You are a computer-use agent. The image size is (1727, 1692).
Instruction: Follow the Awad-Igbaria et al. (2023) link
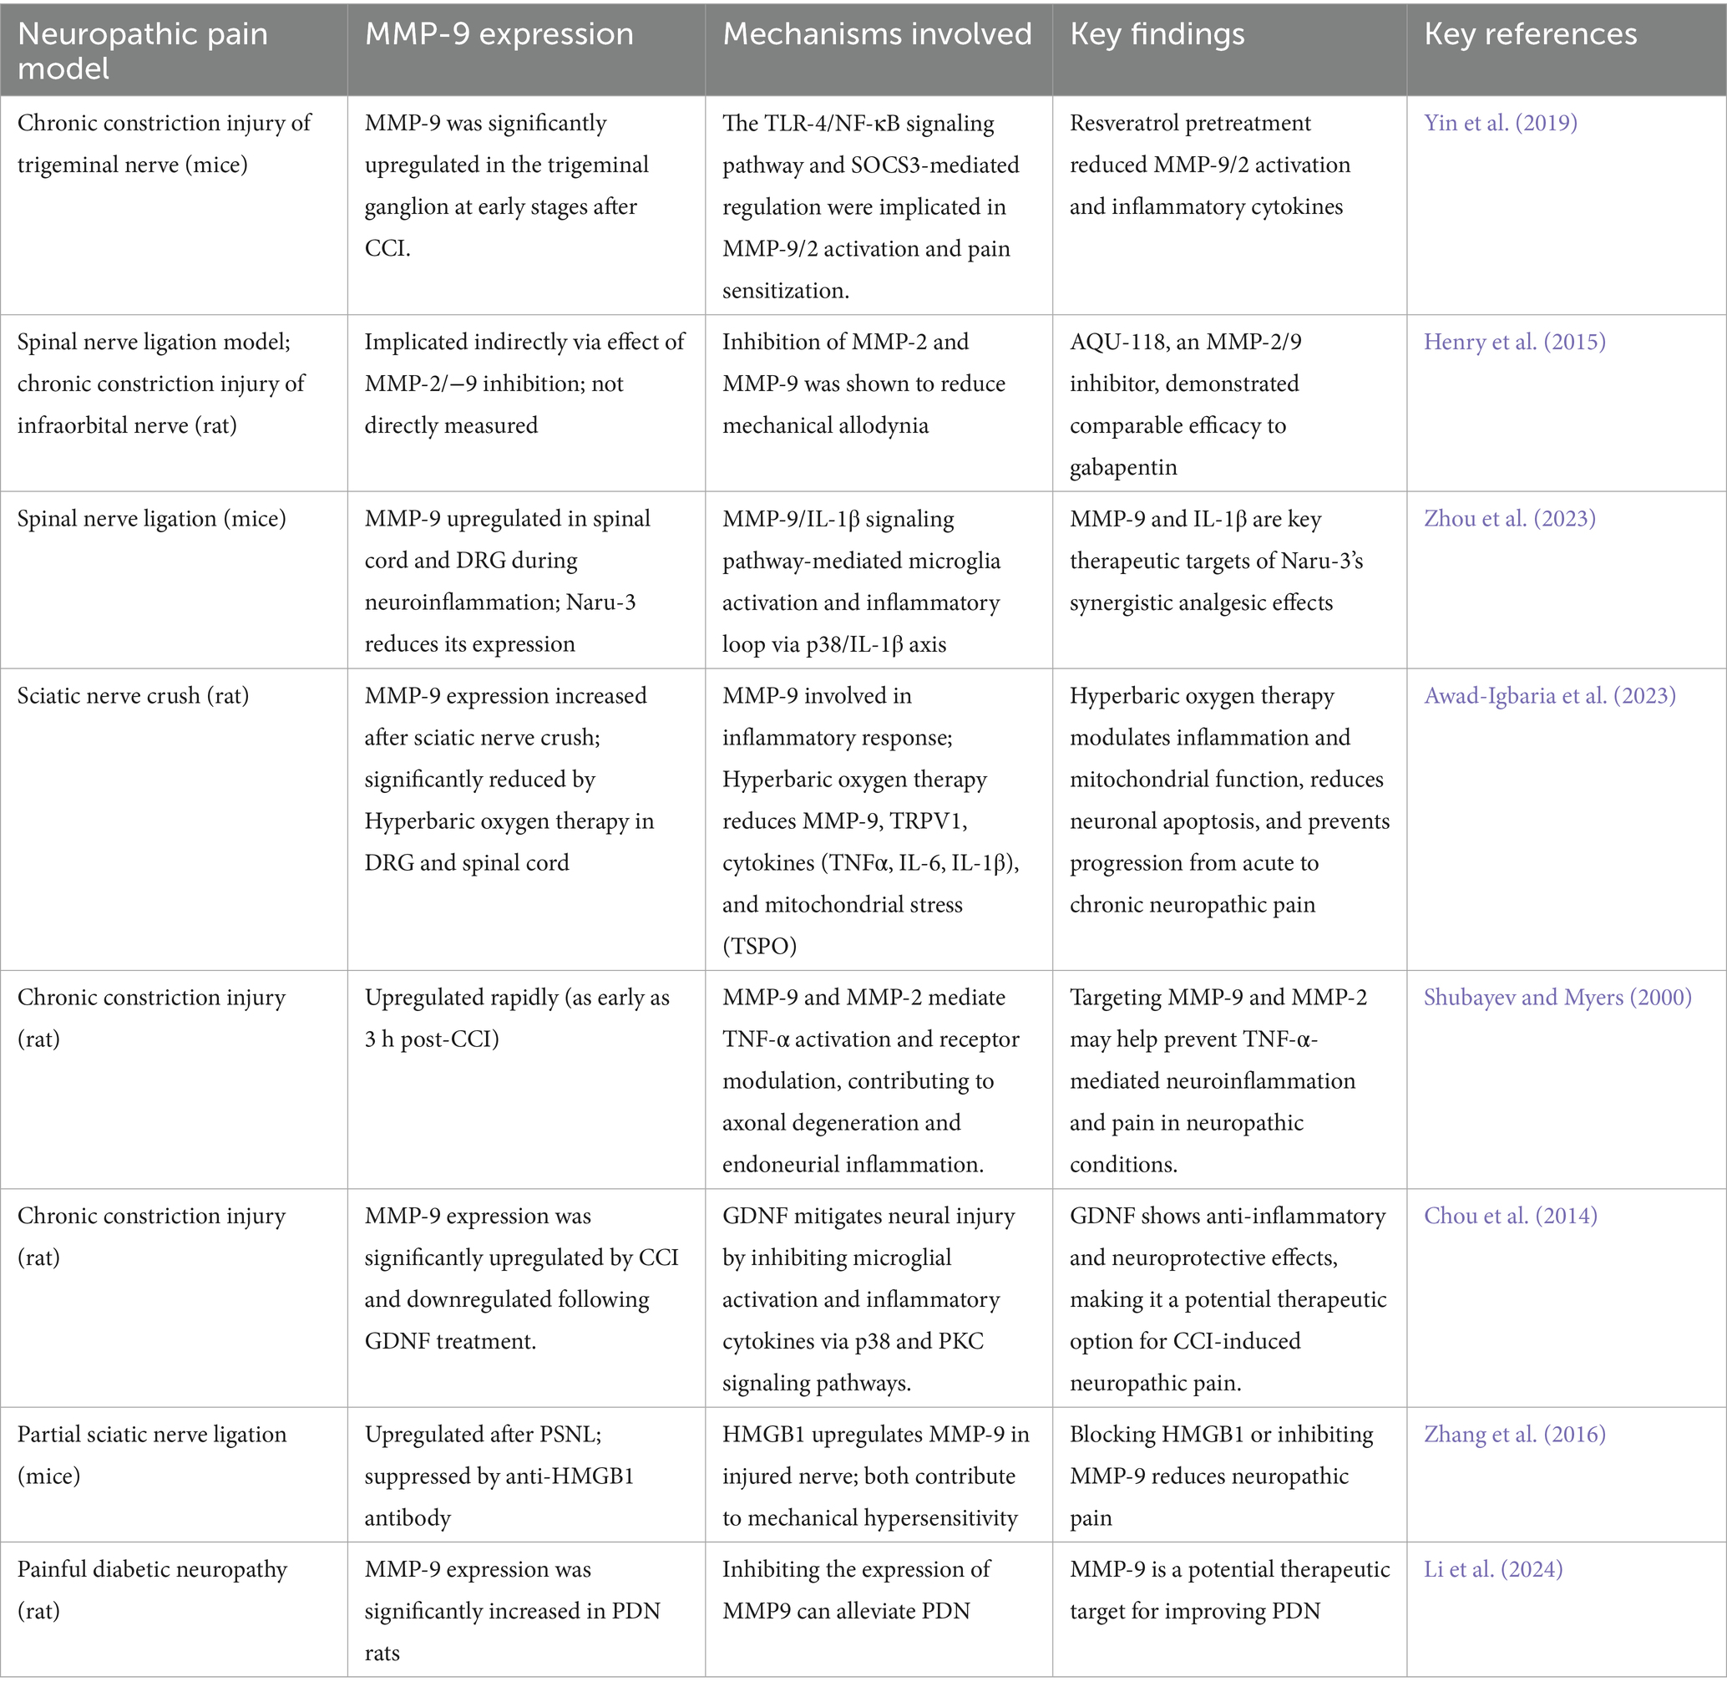[x=1549, y=696]
